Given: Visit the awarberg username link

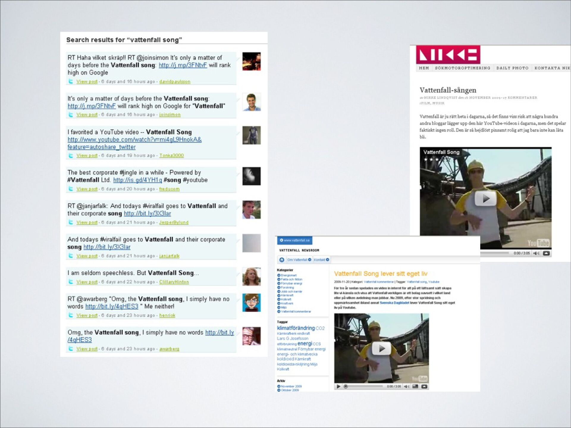Looking at the screenshot, I should pyautogui.click(x=169, y=349).
